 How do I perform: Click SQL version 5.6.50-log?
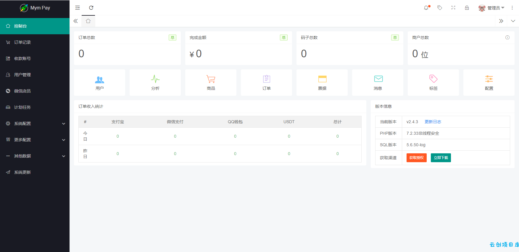(416, 145)
